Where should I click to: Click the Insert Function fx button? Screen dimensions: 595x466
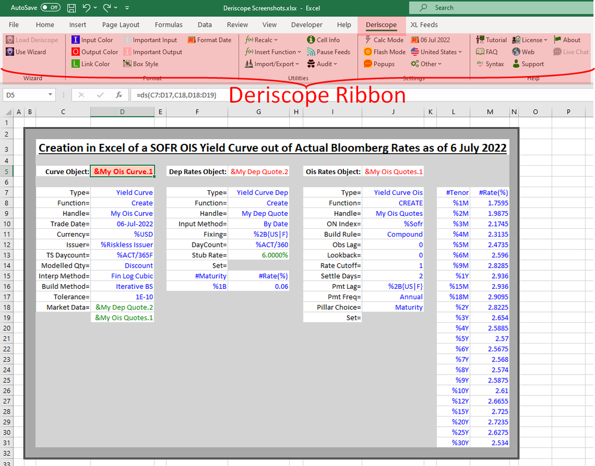(x=119, y=95)
